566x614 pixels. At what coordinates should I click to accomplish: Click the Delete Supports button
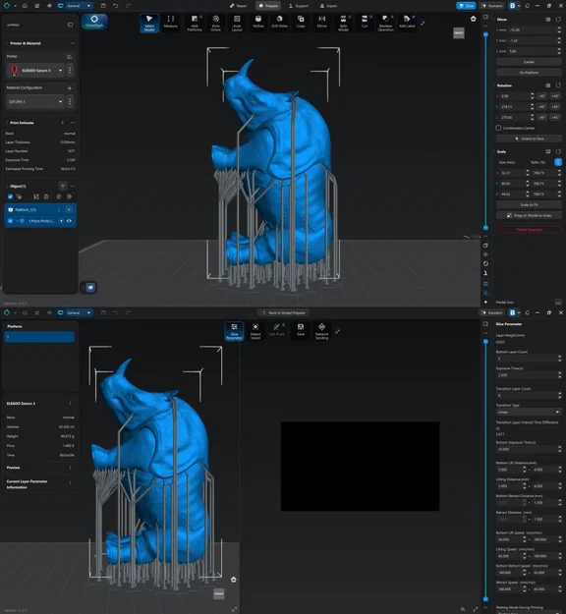click(x=529, y=230)
